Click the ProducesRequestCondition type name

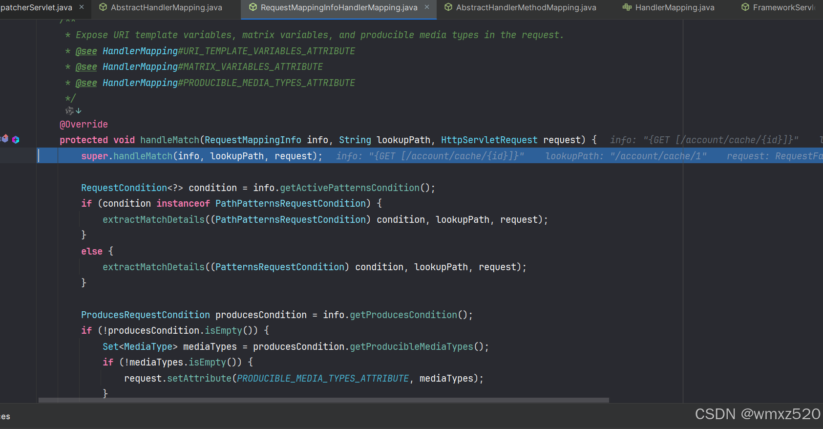coord(146,315)
